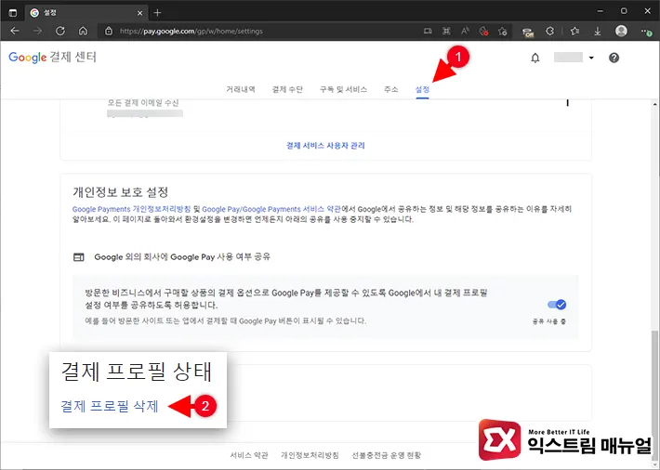Image resolution: width=660 pixels, height=470 pixels.
Task: Click the Google Pay 사용 여부 공유 card icon
Action: 79,257
